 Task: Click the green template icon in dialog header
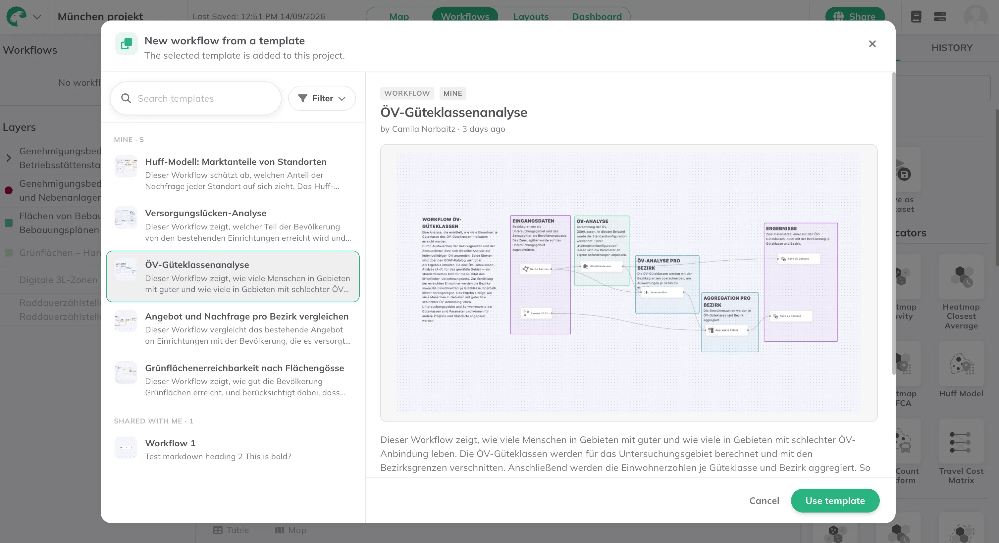[x=127, y=44]
